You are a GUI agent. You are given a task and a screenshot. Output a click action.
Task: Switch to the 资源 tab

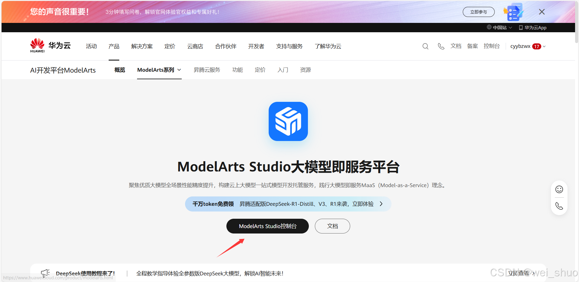tap(305, 70)
